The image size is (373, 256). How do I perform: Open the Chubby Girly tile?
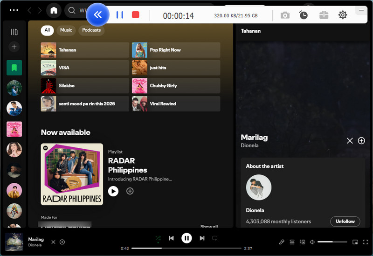176,86
